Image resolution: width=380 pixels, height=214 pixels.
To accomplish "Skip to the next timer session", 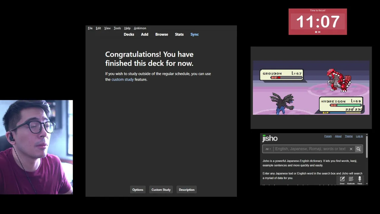I will (319, 32).
